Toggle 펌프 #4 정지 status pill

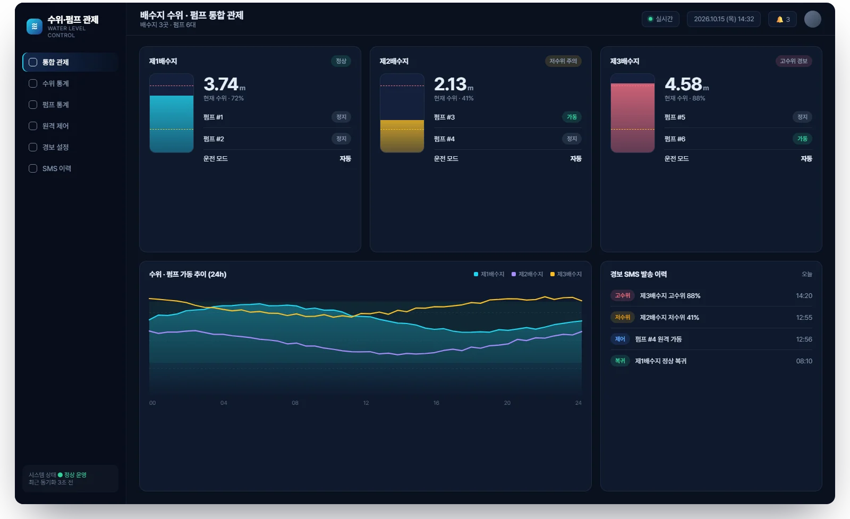tap(572, 139)
